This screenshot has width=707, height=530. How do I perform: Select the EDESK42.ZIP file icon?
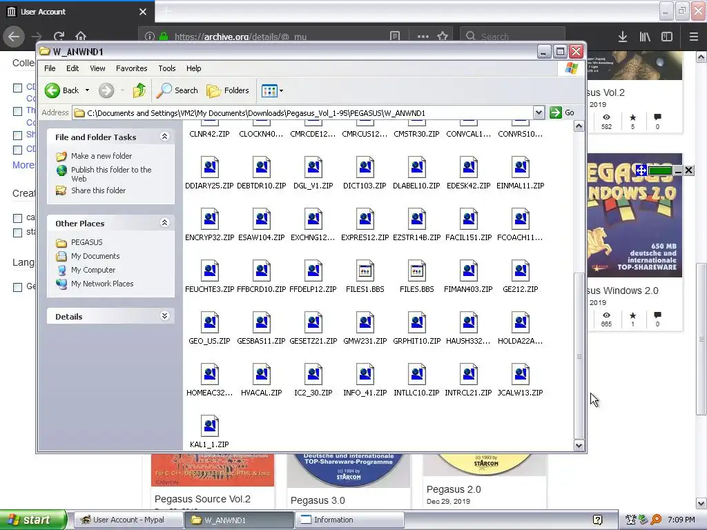click(469, 167)
